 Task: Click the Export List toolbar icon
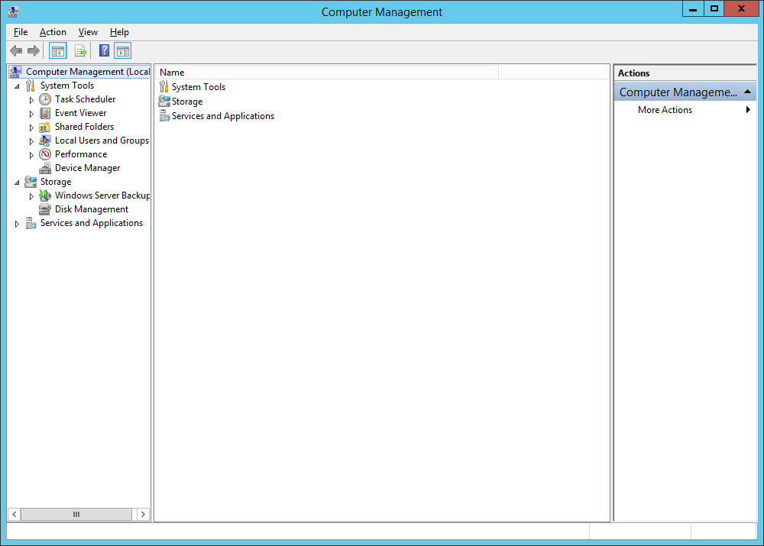tap(80, 51)
